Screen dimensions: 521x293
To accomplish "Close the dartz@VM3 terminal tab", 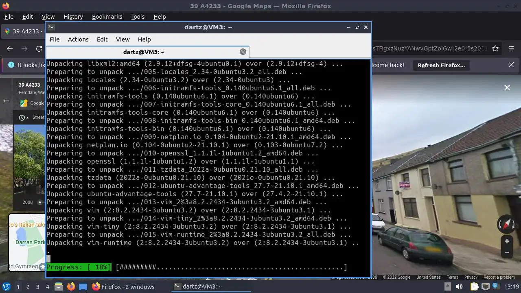I will tap(243, 52).
